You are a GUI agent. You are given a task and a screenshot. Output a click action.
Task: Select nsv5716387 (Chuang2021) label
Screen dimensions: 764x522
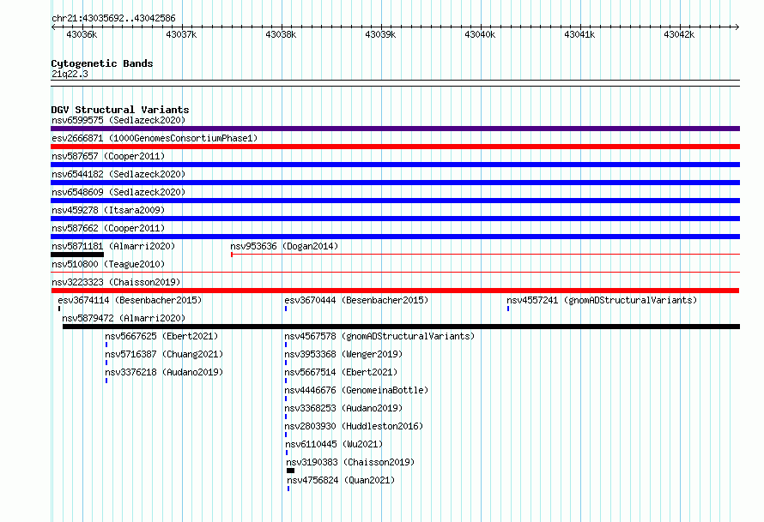(x=164, y=354)
